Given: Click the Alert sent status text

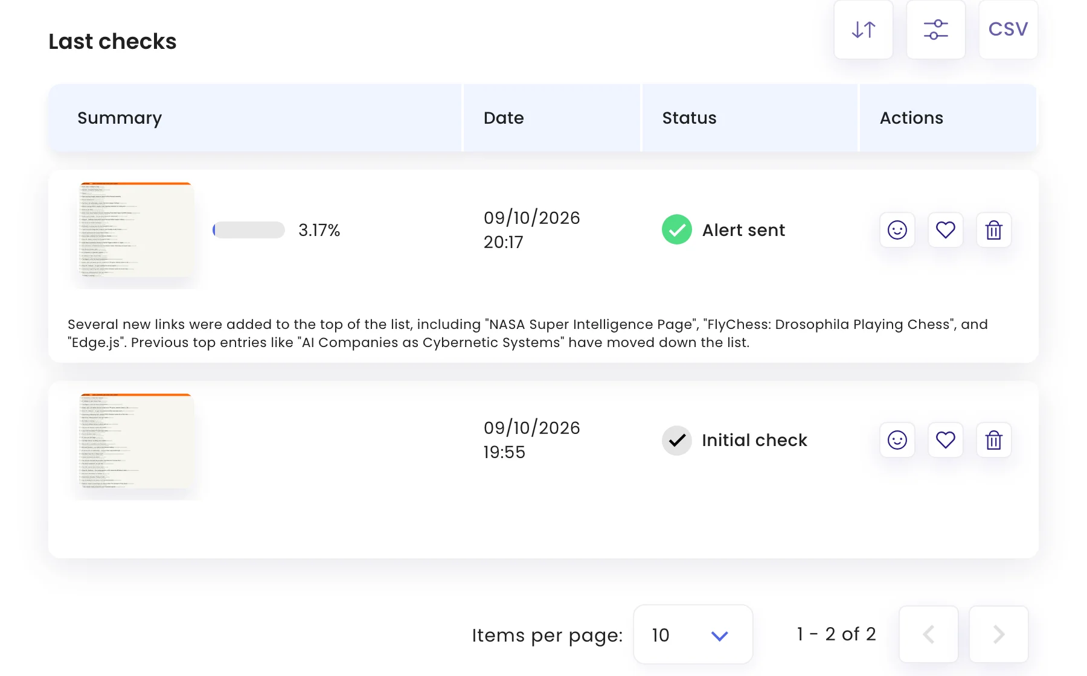Looking at the screenshot, I should tap(743, 230).
